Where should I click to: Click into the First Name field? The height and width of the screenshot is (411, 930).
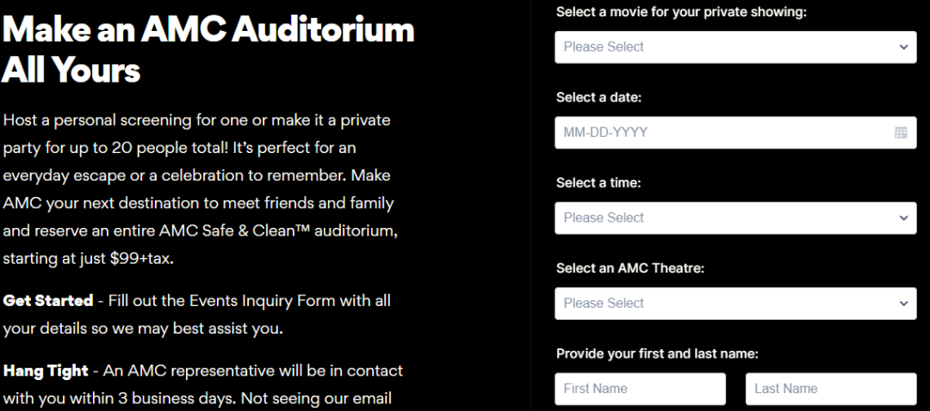tap(640, 389)
